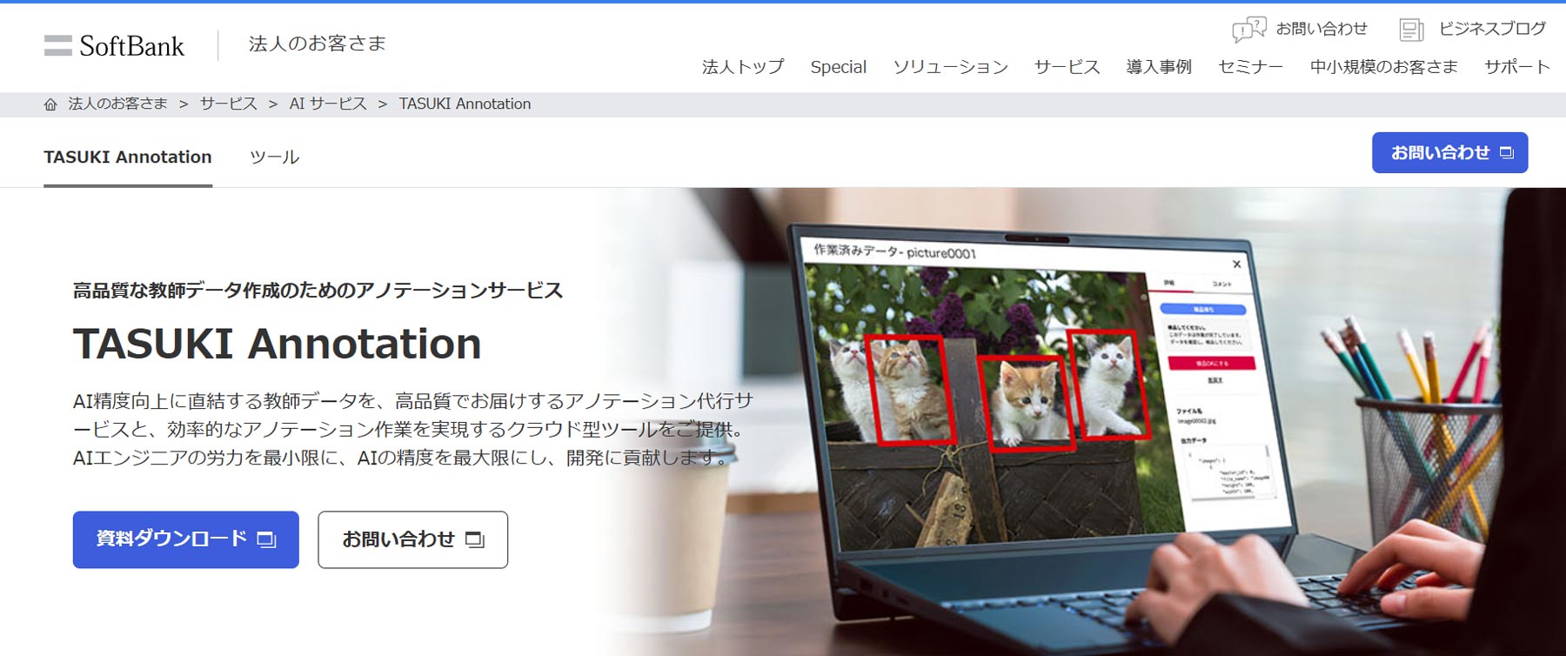Viewport: 1566px width, 656px height.
Task: Click TASUKI Annotation breadcrumb text
Action: click(465, 104)
